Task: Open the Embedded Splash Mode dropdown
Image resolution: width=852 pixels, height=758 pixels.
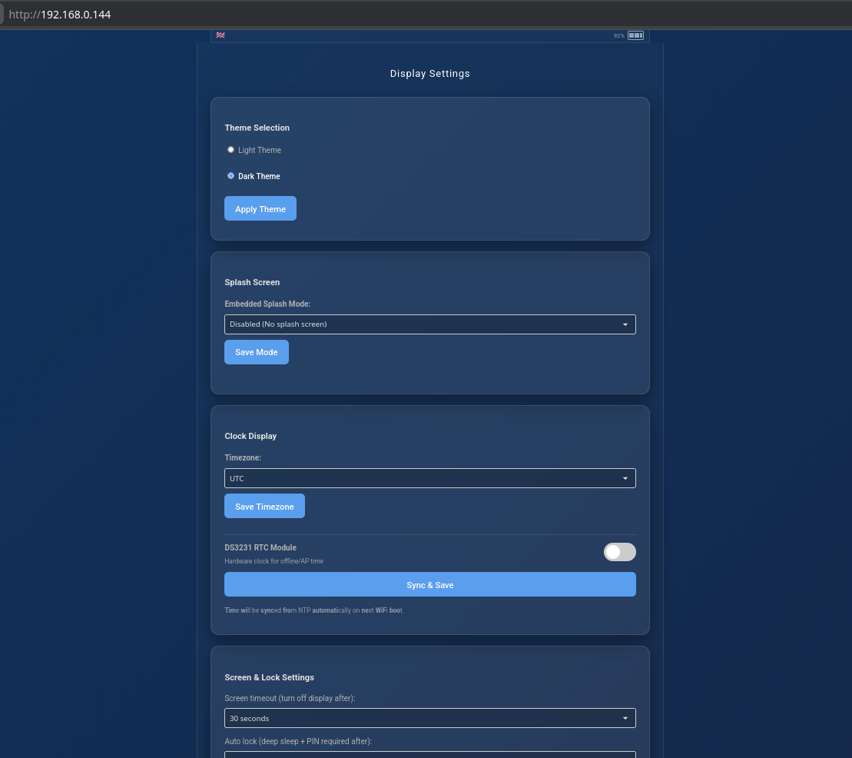Action: tap(429, 324)
